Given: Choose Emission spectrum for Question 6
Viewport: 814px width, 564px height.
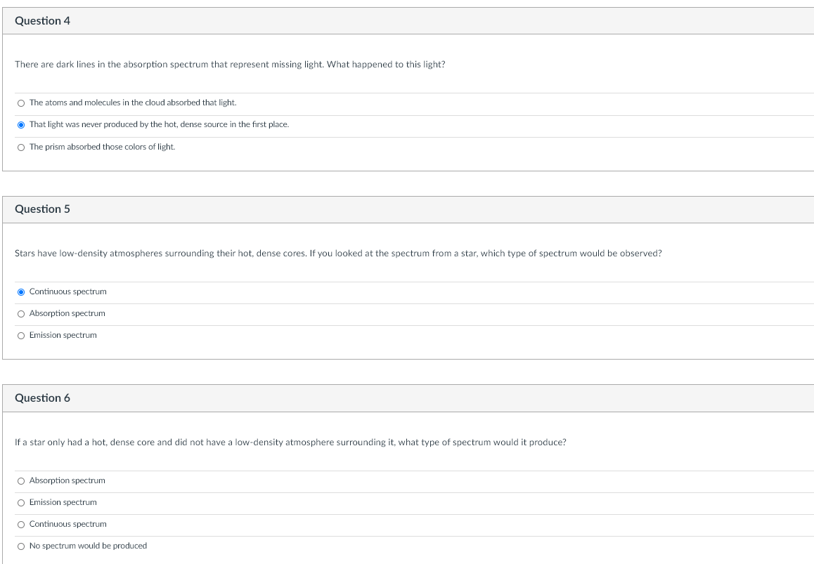Looking at the screenshot, I should coord(21,503).
